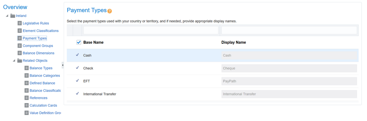Click the Balance Dimensions page icon
Screen dimensions: 367x121
click(x=20, y=53)
